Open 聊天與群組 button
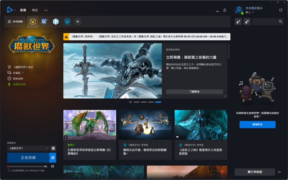This screenshot has width=288, height=180. coord(255,172)
